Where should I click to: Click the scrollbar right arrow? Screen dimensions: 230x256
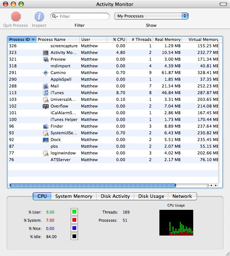click(x=216, y=185)
